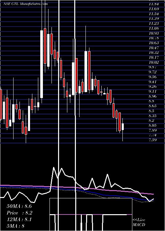Click the 8.5 axis value

(x=151, y=111)
